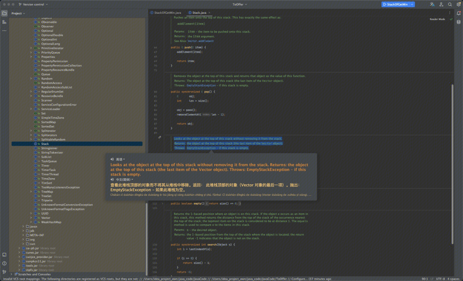463x281 pixels.
Task: Click the Version control branch icon
Action: (20, 4)
